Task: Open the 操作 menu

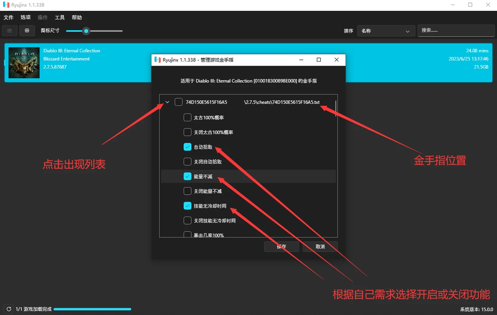Action: (43, 17)
